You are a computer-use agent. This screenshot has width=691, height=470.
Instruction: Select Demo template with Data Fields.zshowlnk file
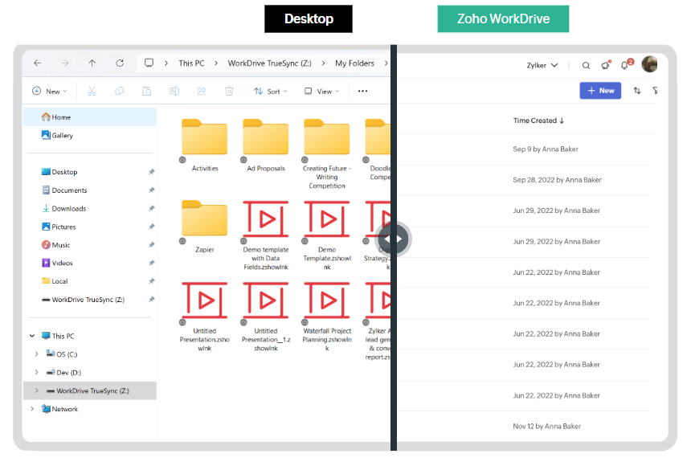(266, 235)
